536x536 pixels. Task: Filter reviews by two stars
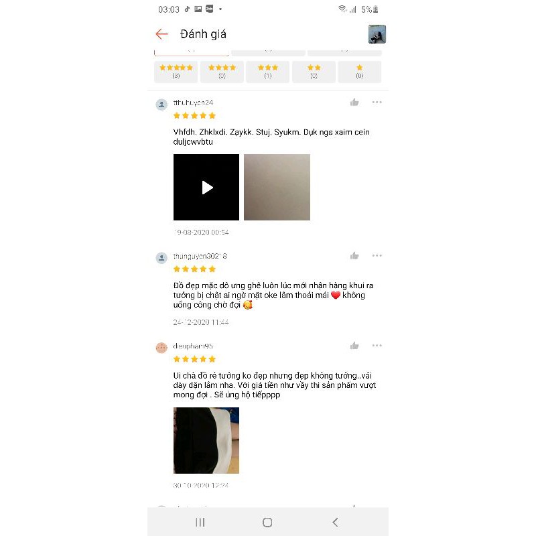[x=314, y=72]
